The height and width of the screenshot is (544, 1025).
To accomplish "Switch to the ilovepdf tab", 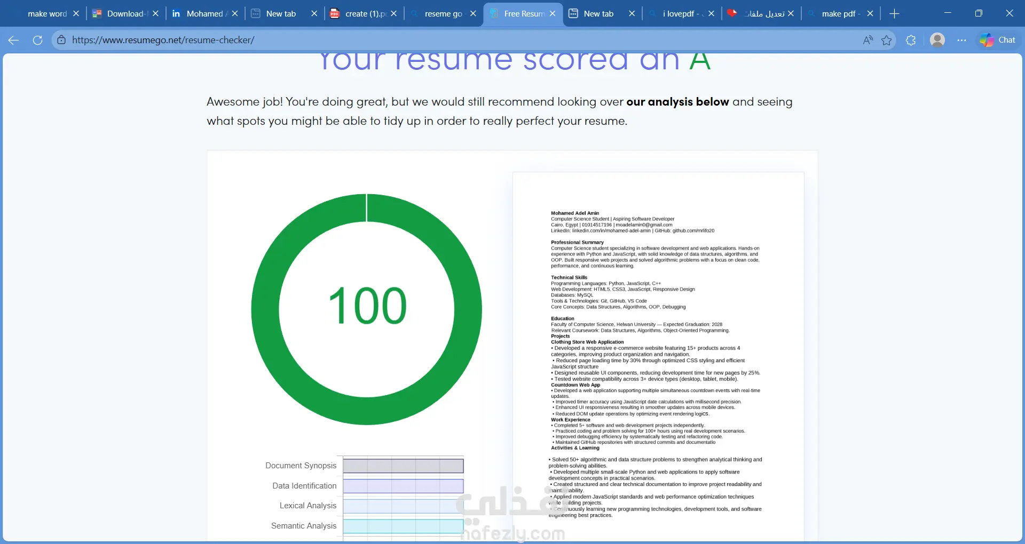I will tap(682, 14).
